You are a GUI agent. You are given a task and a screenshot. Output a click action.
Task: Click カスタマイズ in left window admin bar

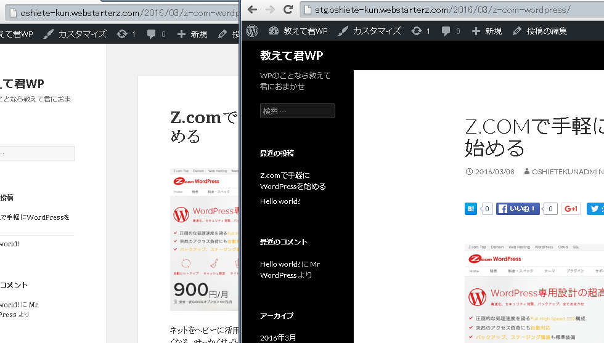[x=75, y=34]
